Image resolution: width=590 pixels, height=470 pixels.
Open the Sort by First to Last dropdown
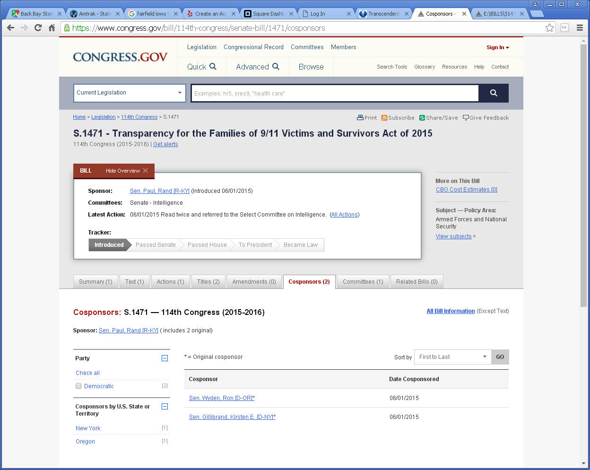(x=453, y=357)
